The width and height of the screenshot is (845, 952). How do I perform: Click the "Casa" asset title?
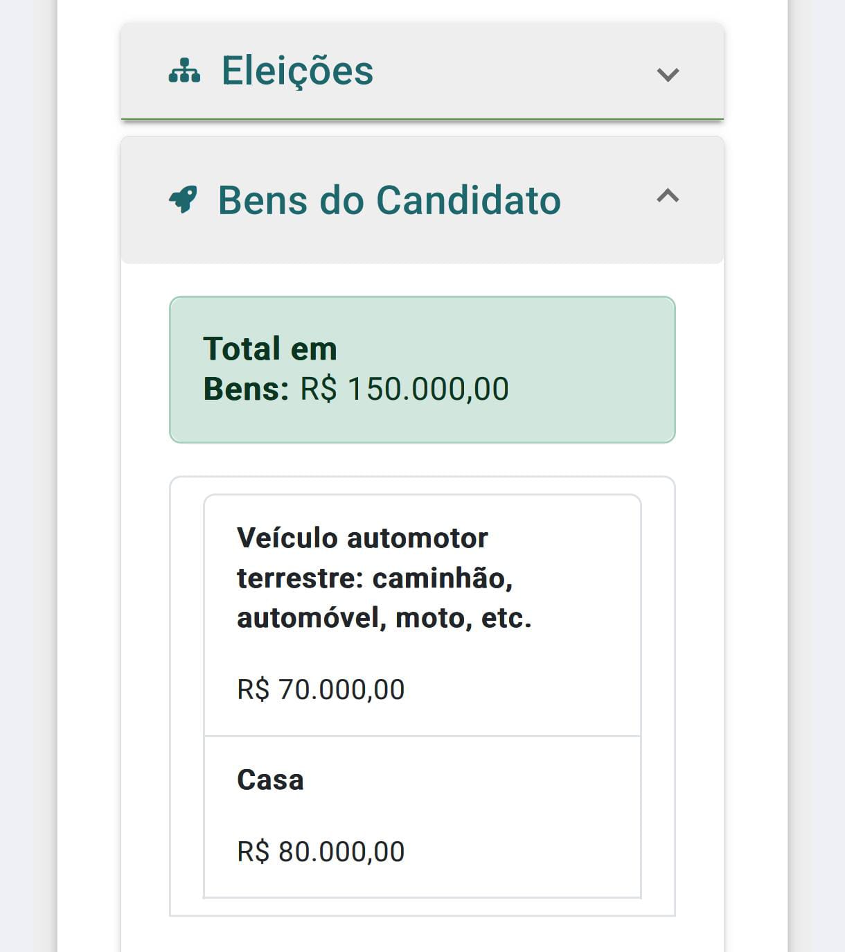(x=270, y=780)
